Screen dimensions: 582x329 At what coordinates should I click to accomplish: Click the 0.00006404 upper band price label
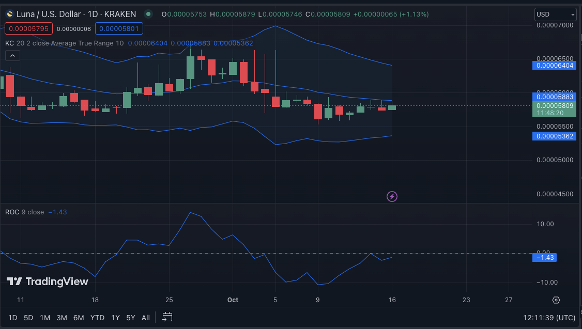pos(554,65)
